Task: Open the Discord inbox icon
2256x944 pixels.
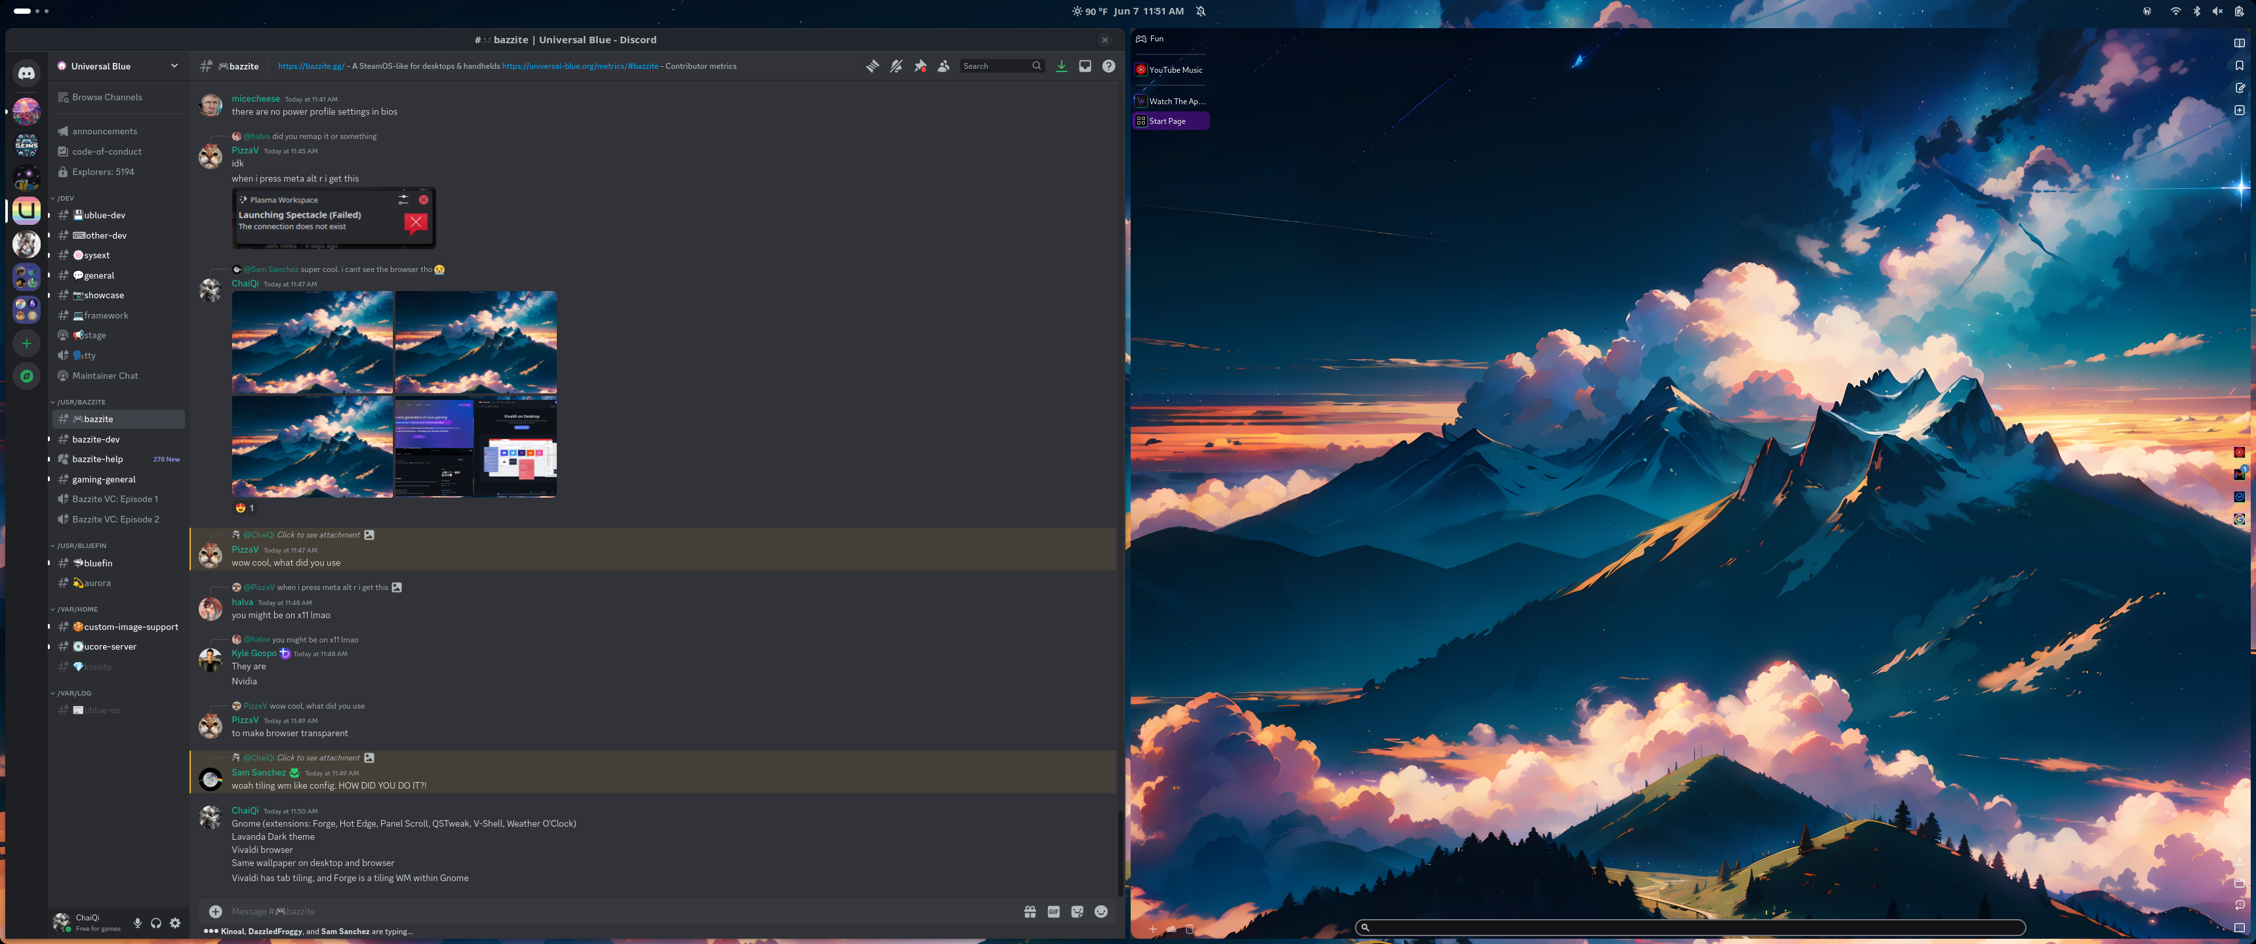Action: pos(1084,67)
